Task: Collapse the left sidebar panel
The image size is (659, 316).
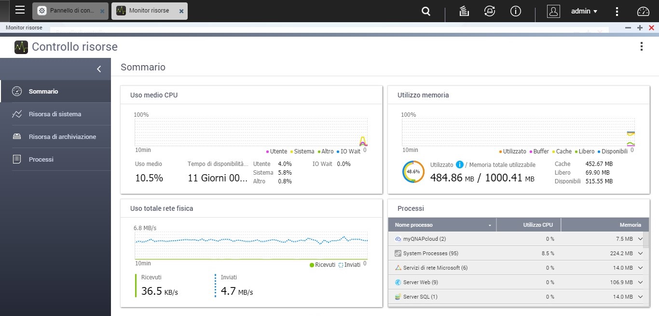Action: coord(99,69)
